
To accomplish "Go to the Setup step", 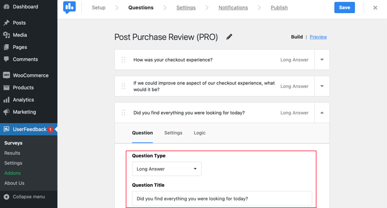I will pyautogui.click(x=98, y=7).
